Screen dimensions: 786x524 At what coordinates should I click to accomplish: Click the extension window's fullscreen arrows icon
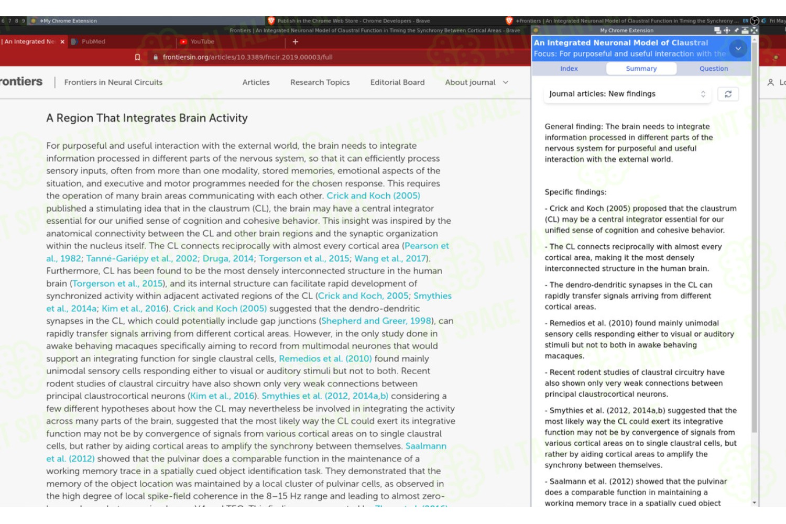754,30
